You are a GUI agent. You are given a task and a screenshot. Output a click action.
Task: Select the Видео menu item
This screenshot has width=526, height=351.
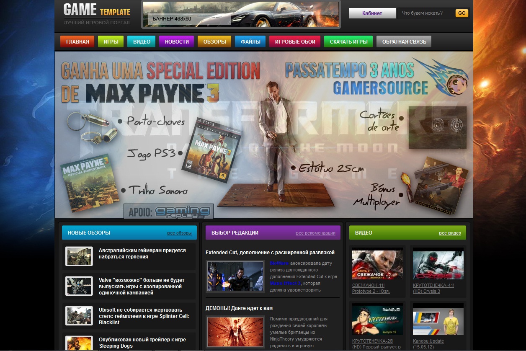pyautogui.click(x=142, y=41)
